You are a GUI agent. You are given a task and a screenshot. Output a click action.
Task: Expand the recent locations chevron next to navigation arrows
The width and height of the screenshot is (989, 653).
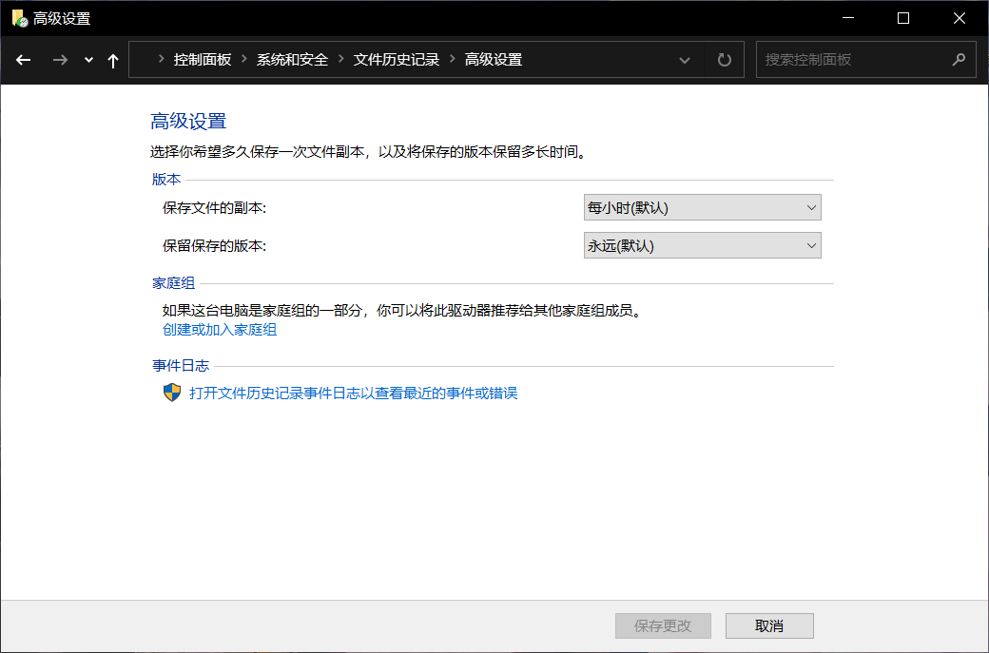[87, 59]
